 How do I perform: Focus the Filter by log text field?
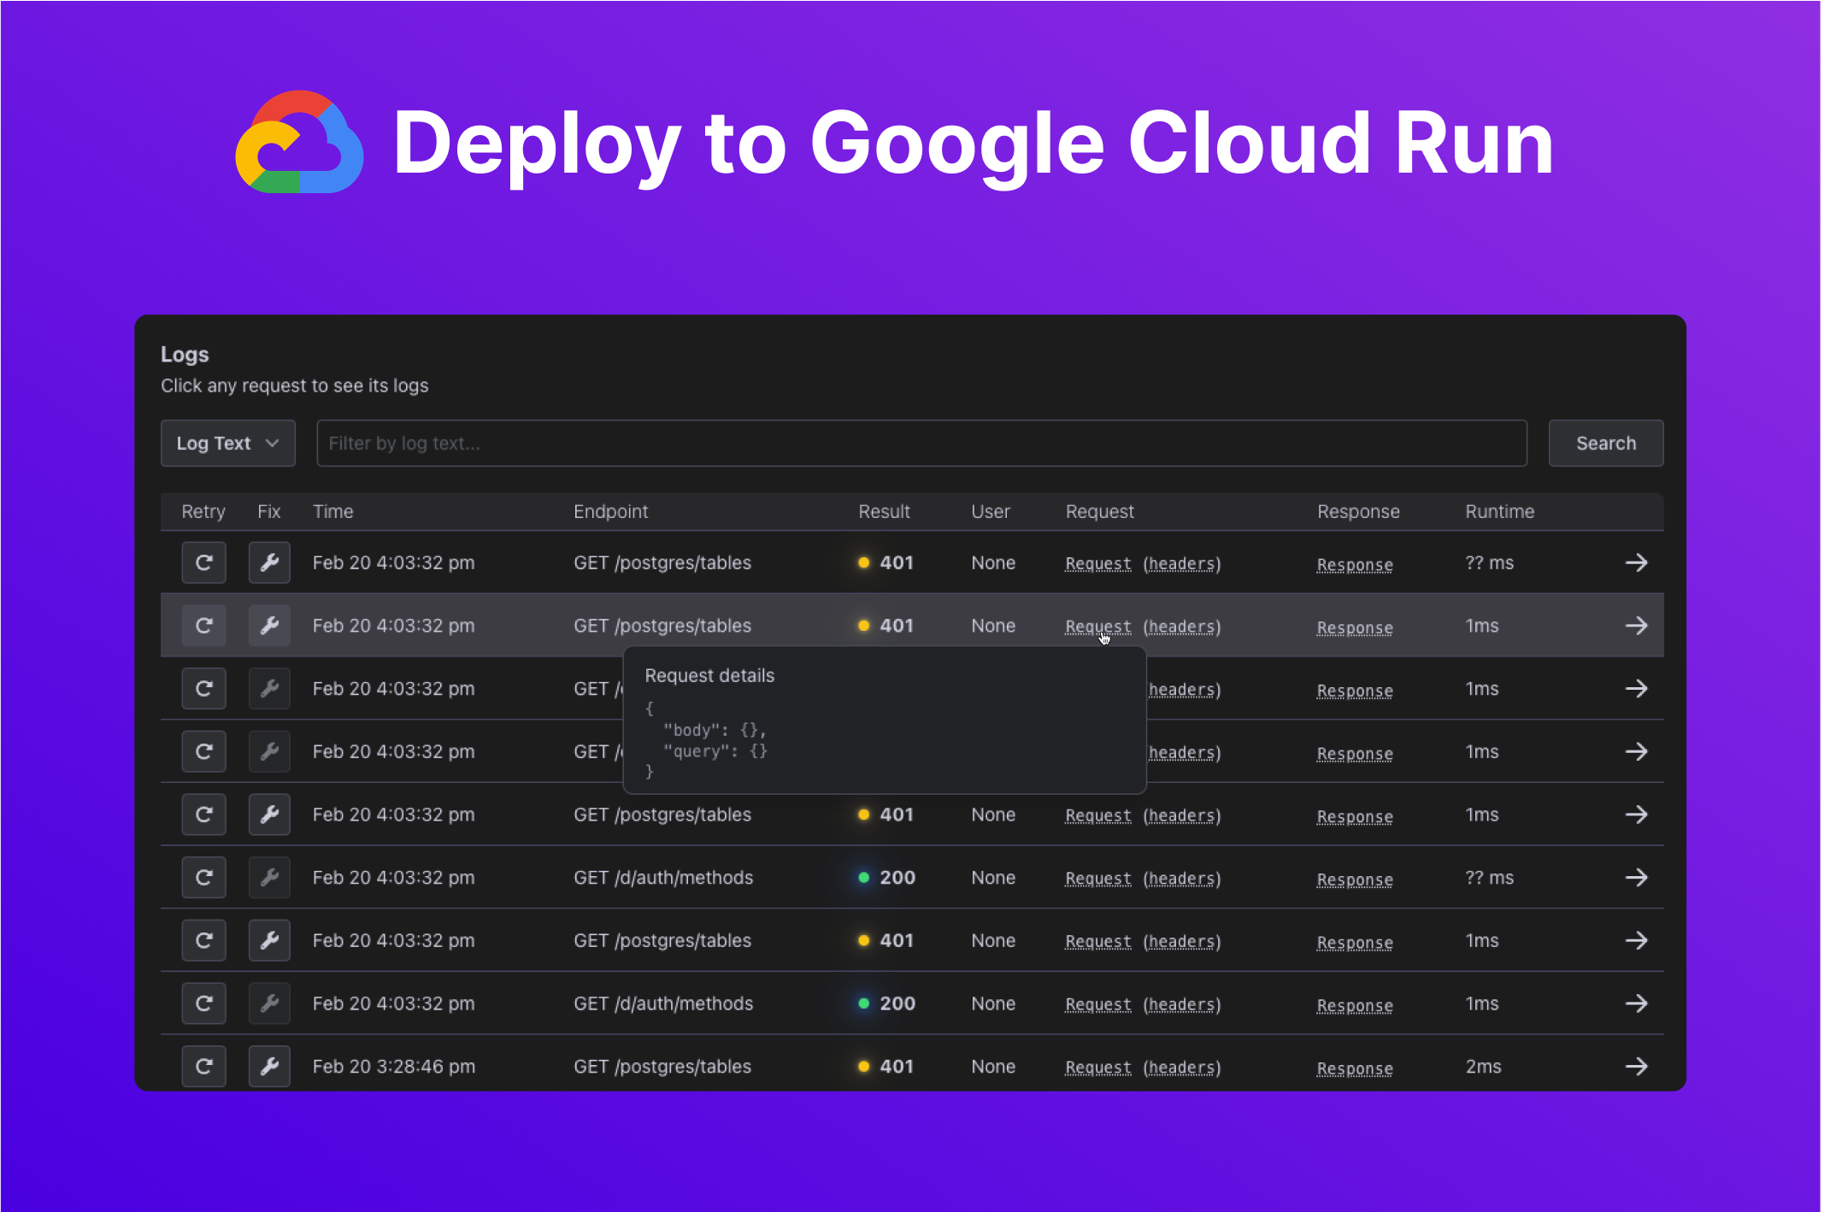[x=921, y=443]
